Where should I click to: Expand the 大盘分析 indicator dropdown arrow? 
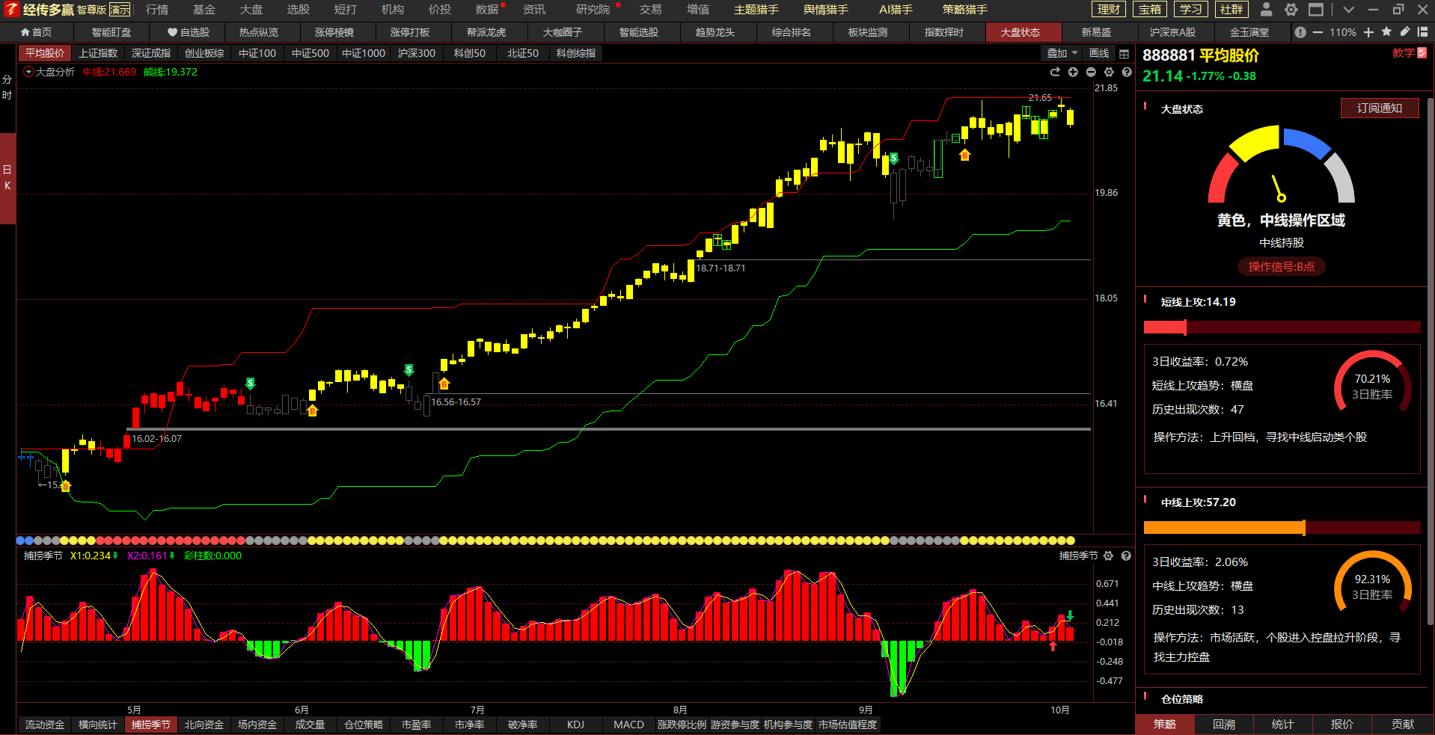pyautogui.click(x=28, y=72)
